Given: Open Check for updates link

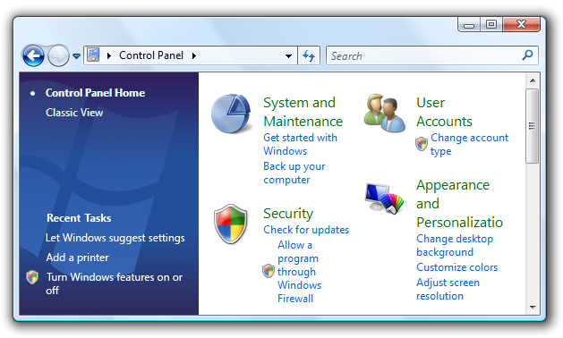Looking at the screenshot, I should coord(306,230).
